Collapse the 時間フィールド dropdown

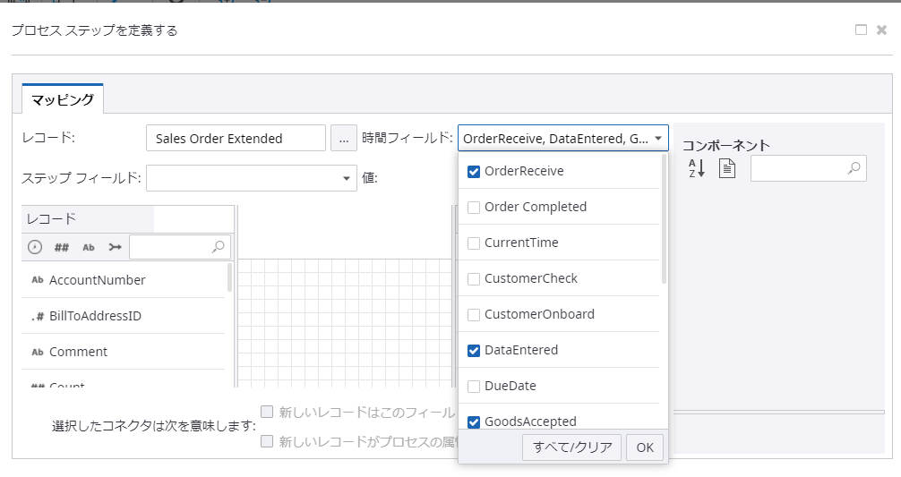point(658,139)
